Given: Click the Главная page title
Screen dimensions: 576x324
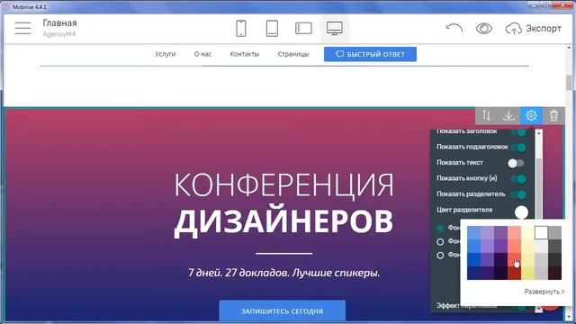Looking at the screenshot, I should pos(60,22).
